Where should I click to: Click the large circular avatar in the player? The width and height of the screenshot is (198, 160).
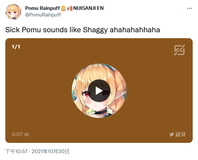point(99,91)
